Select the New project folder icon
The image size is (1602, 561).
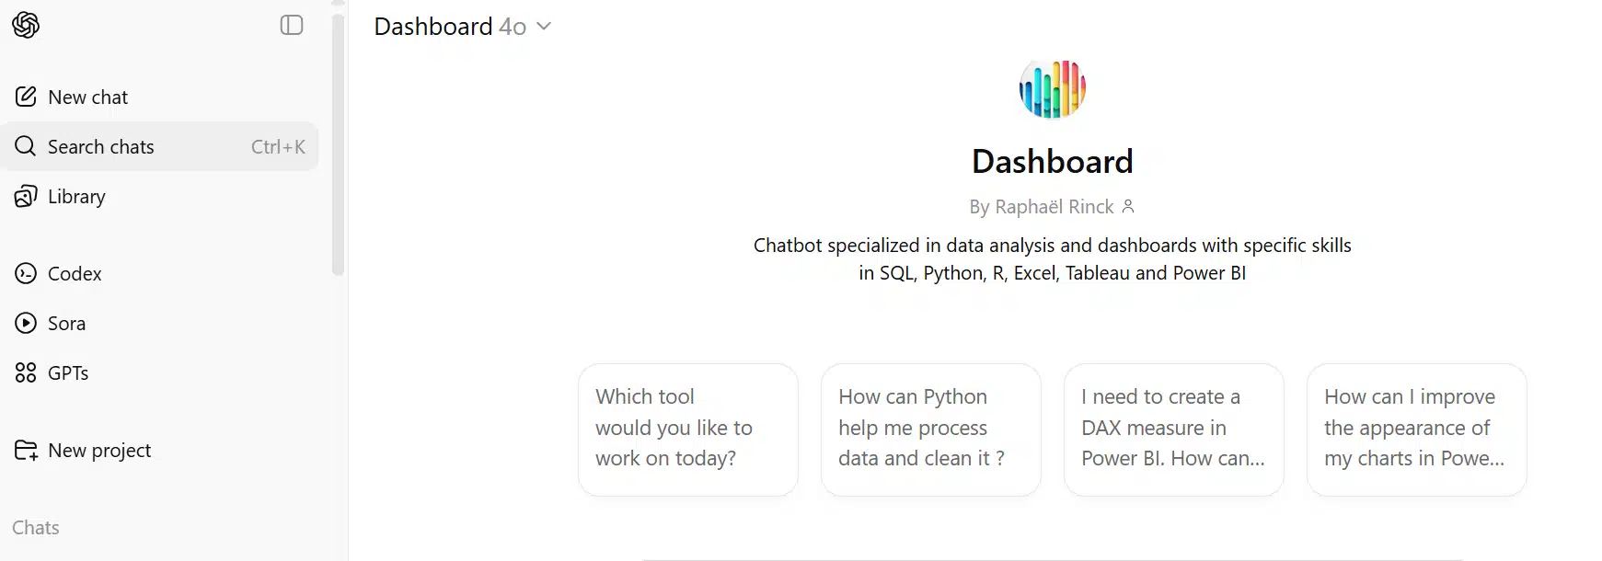[x=28, y=450]
